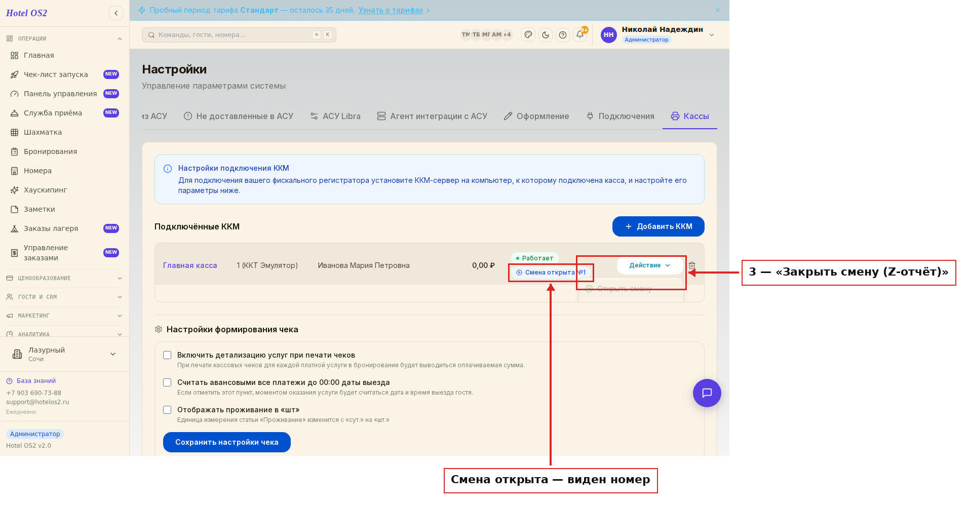
Task: Expand Аналитика section
Action: pyautogui.click(x=64, y=334)
